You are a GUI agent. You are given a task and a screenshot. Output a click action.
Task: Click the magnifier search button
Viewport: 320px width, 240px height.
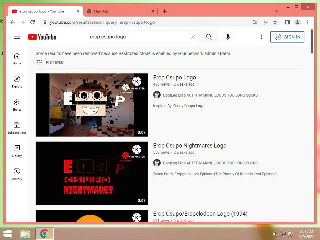(x=209, y=37)
